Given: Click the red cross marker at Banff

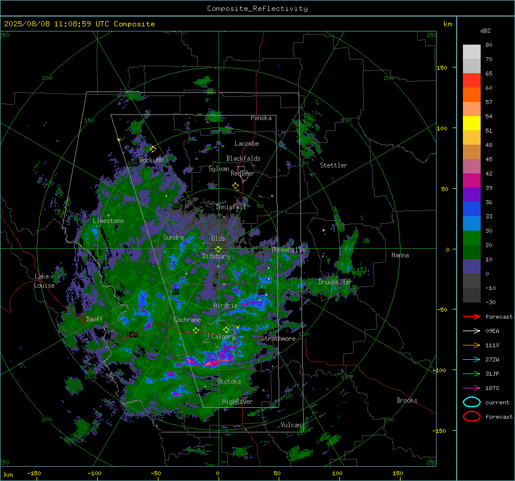Looking at the screenshot, I should pos(82,319).
